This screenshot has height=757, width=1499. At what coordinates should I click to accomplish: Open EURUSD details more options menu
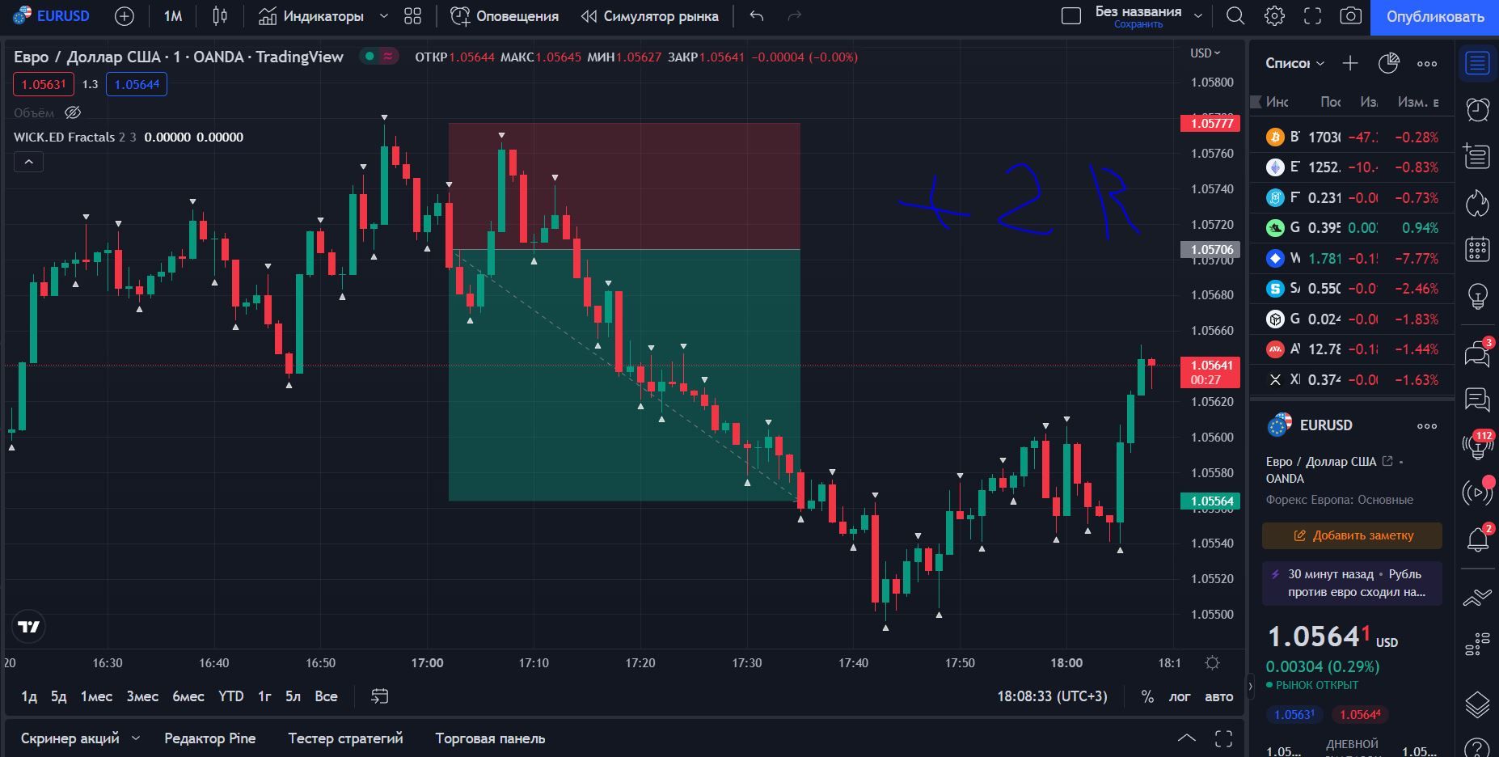(x=1427, y=425)
